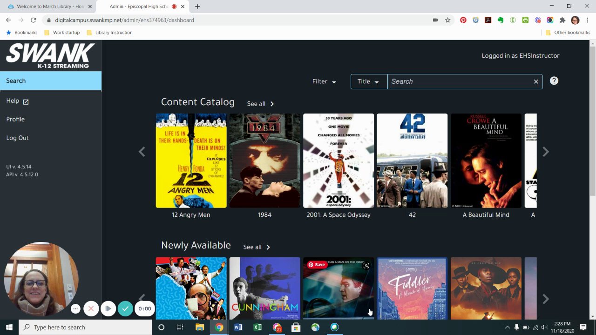Open recorder options three-dot button
Image resolution: width=596 pixels, height=335 pixels.
[x=75, y=308]
